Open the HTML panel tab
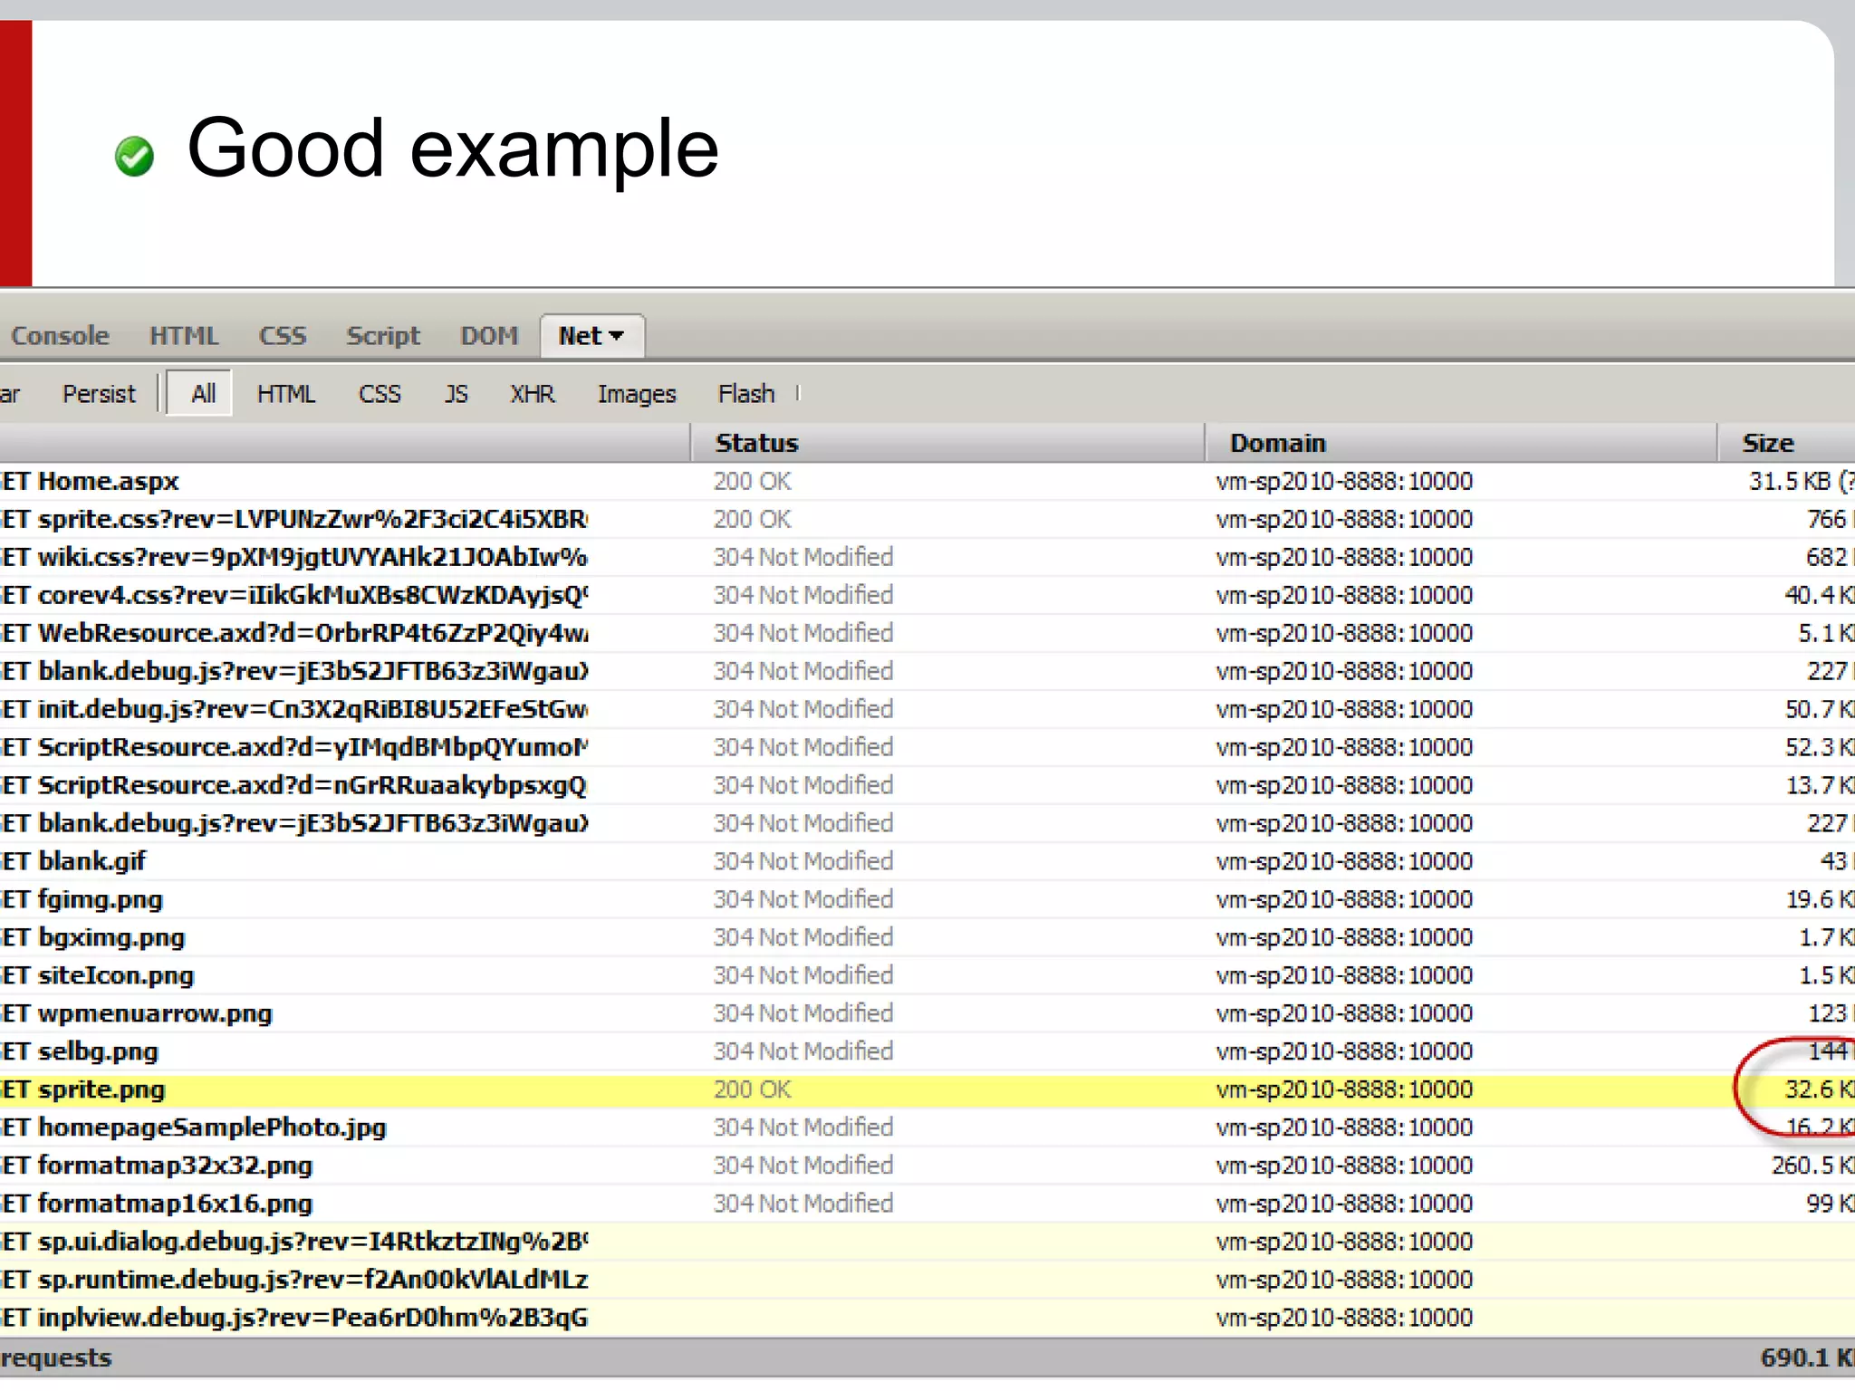Screen dimensions: 1855x1391 pos(184,336)
